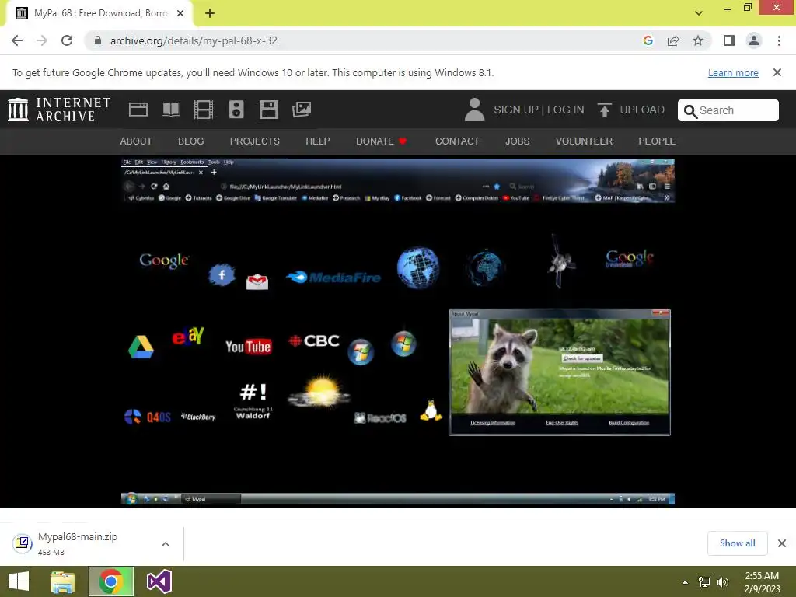Screen dimensions: 796x597
Task: Click the Google search icon in address bar
Action: click(x=648, y=40)
